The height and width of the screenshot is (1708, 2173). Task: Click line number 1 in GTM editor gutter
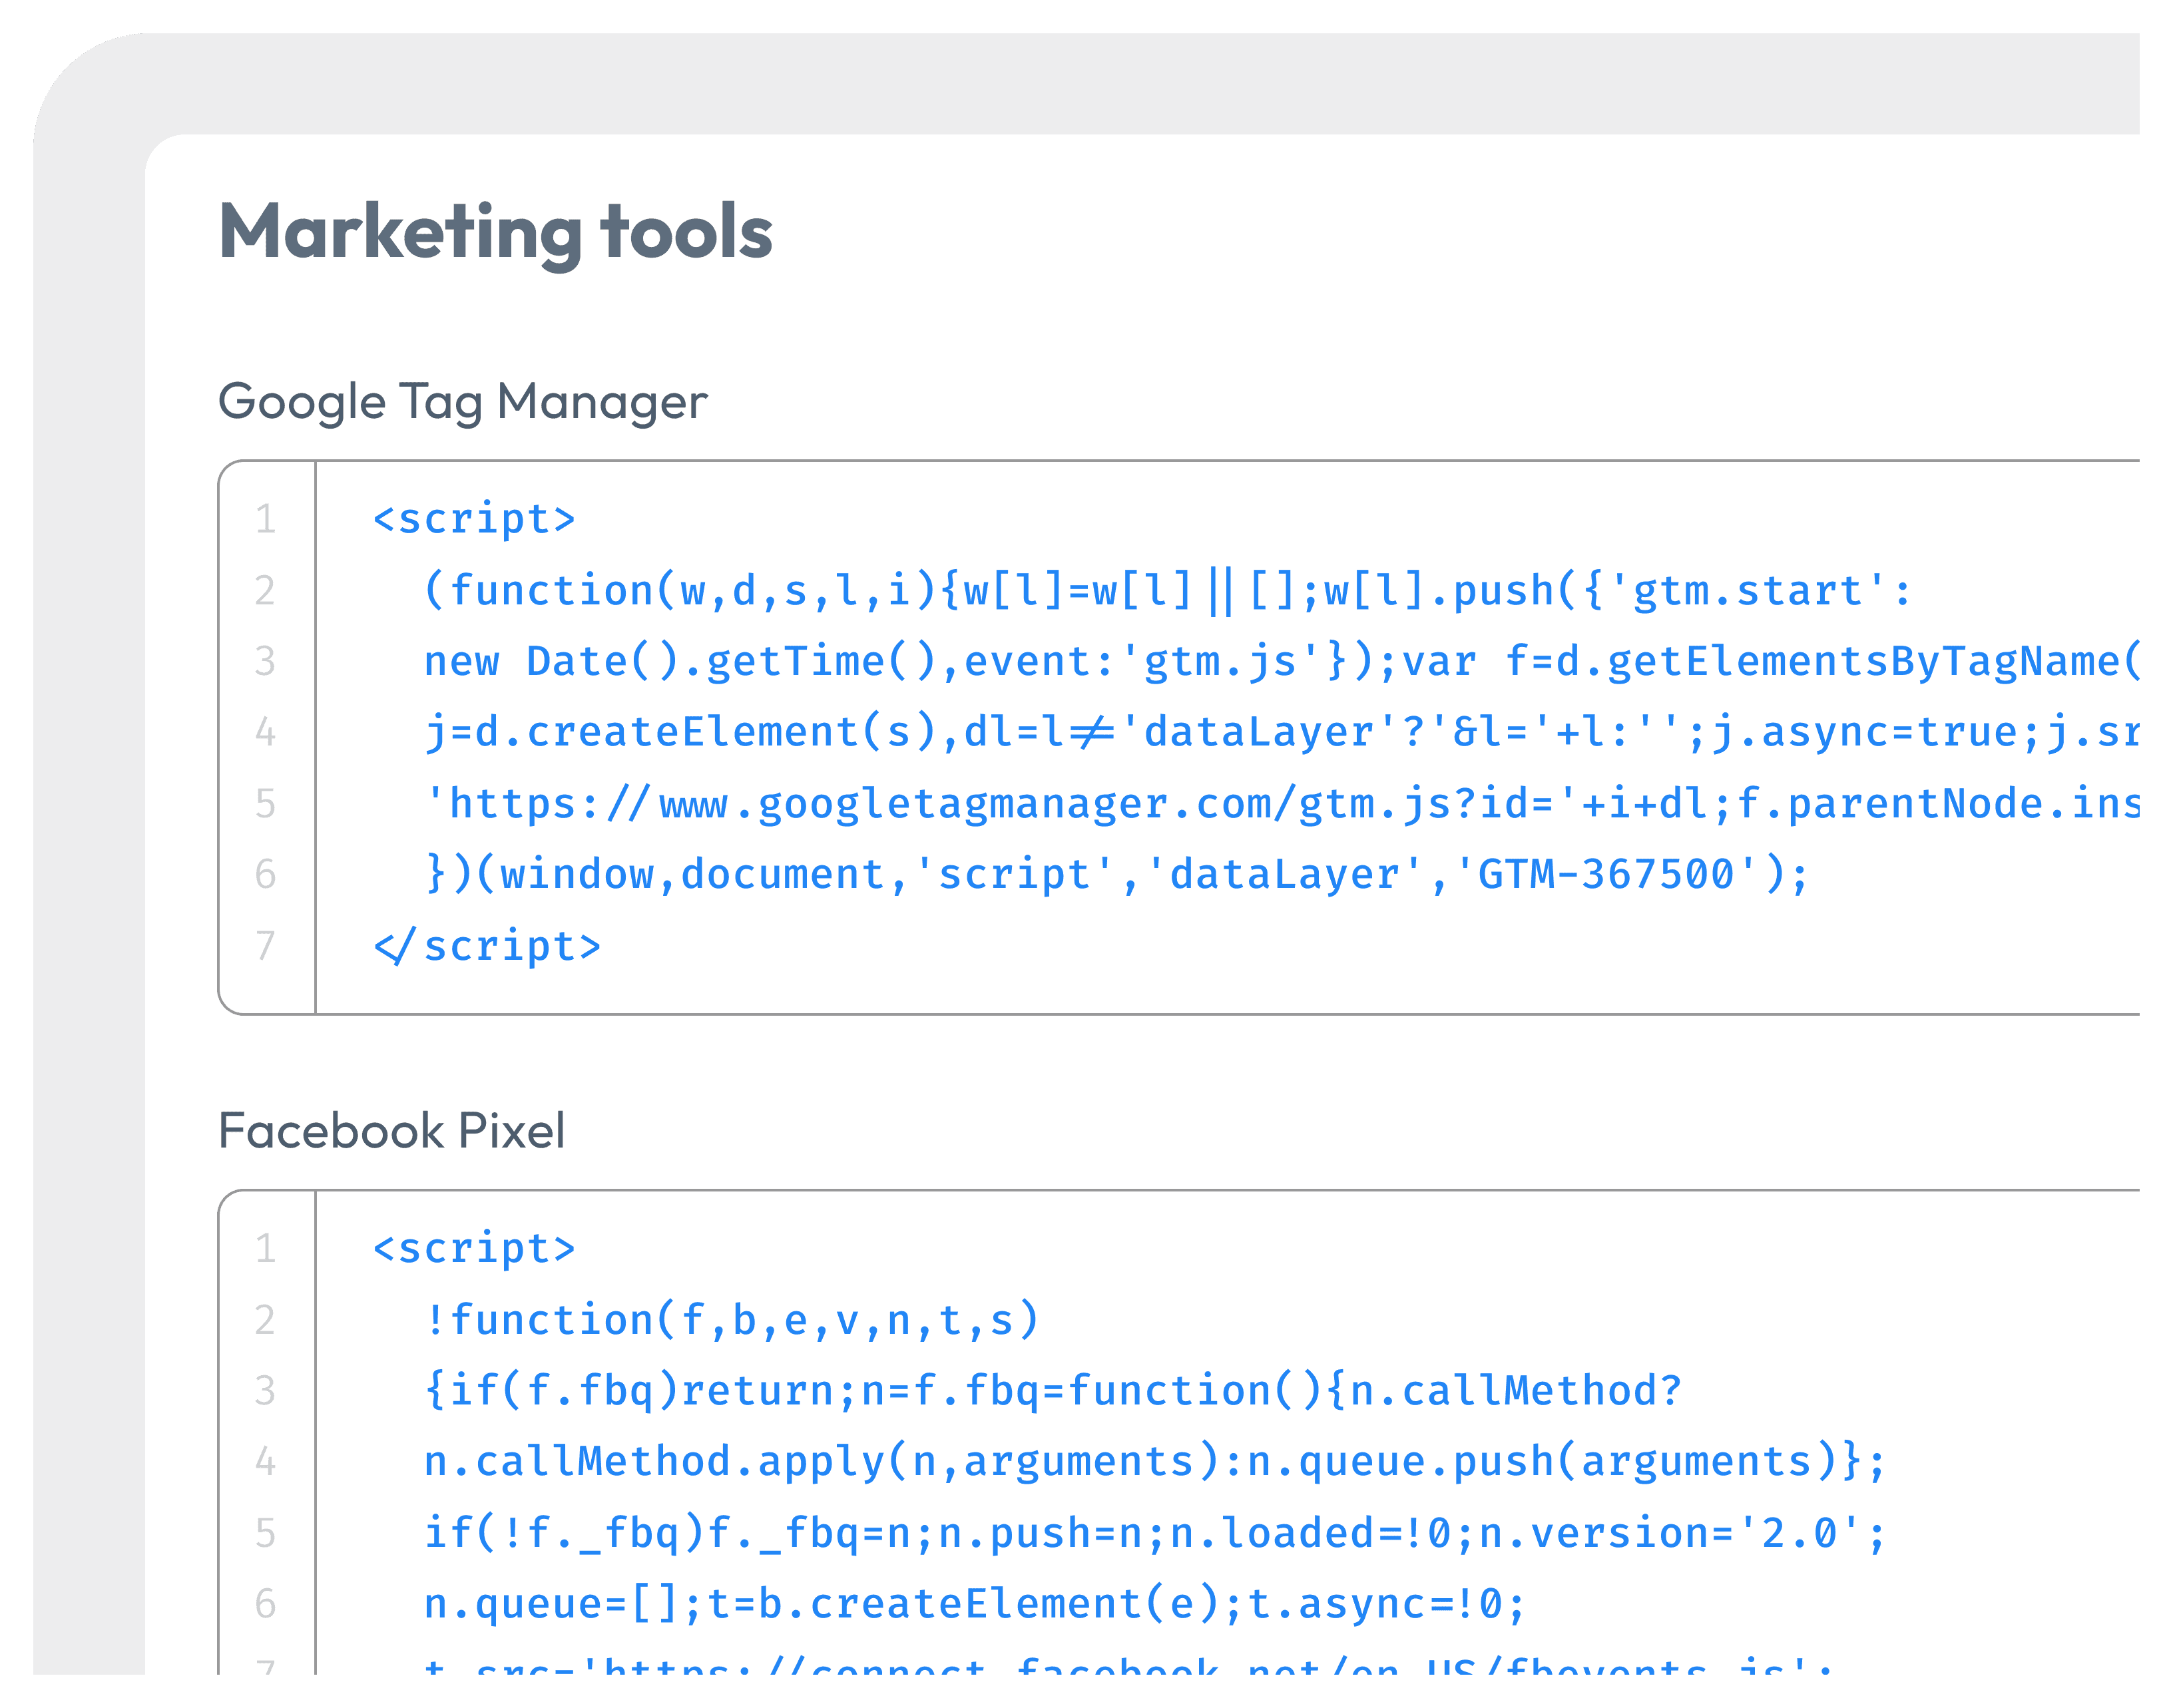point(265,519)
